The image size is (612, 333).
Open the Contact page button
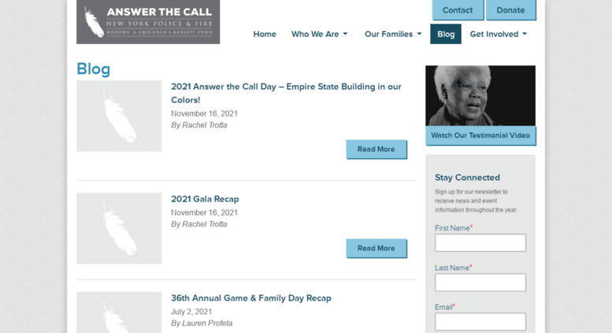[x=458, y=10]
